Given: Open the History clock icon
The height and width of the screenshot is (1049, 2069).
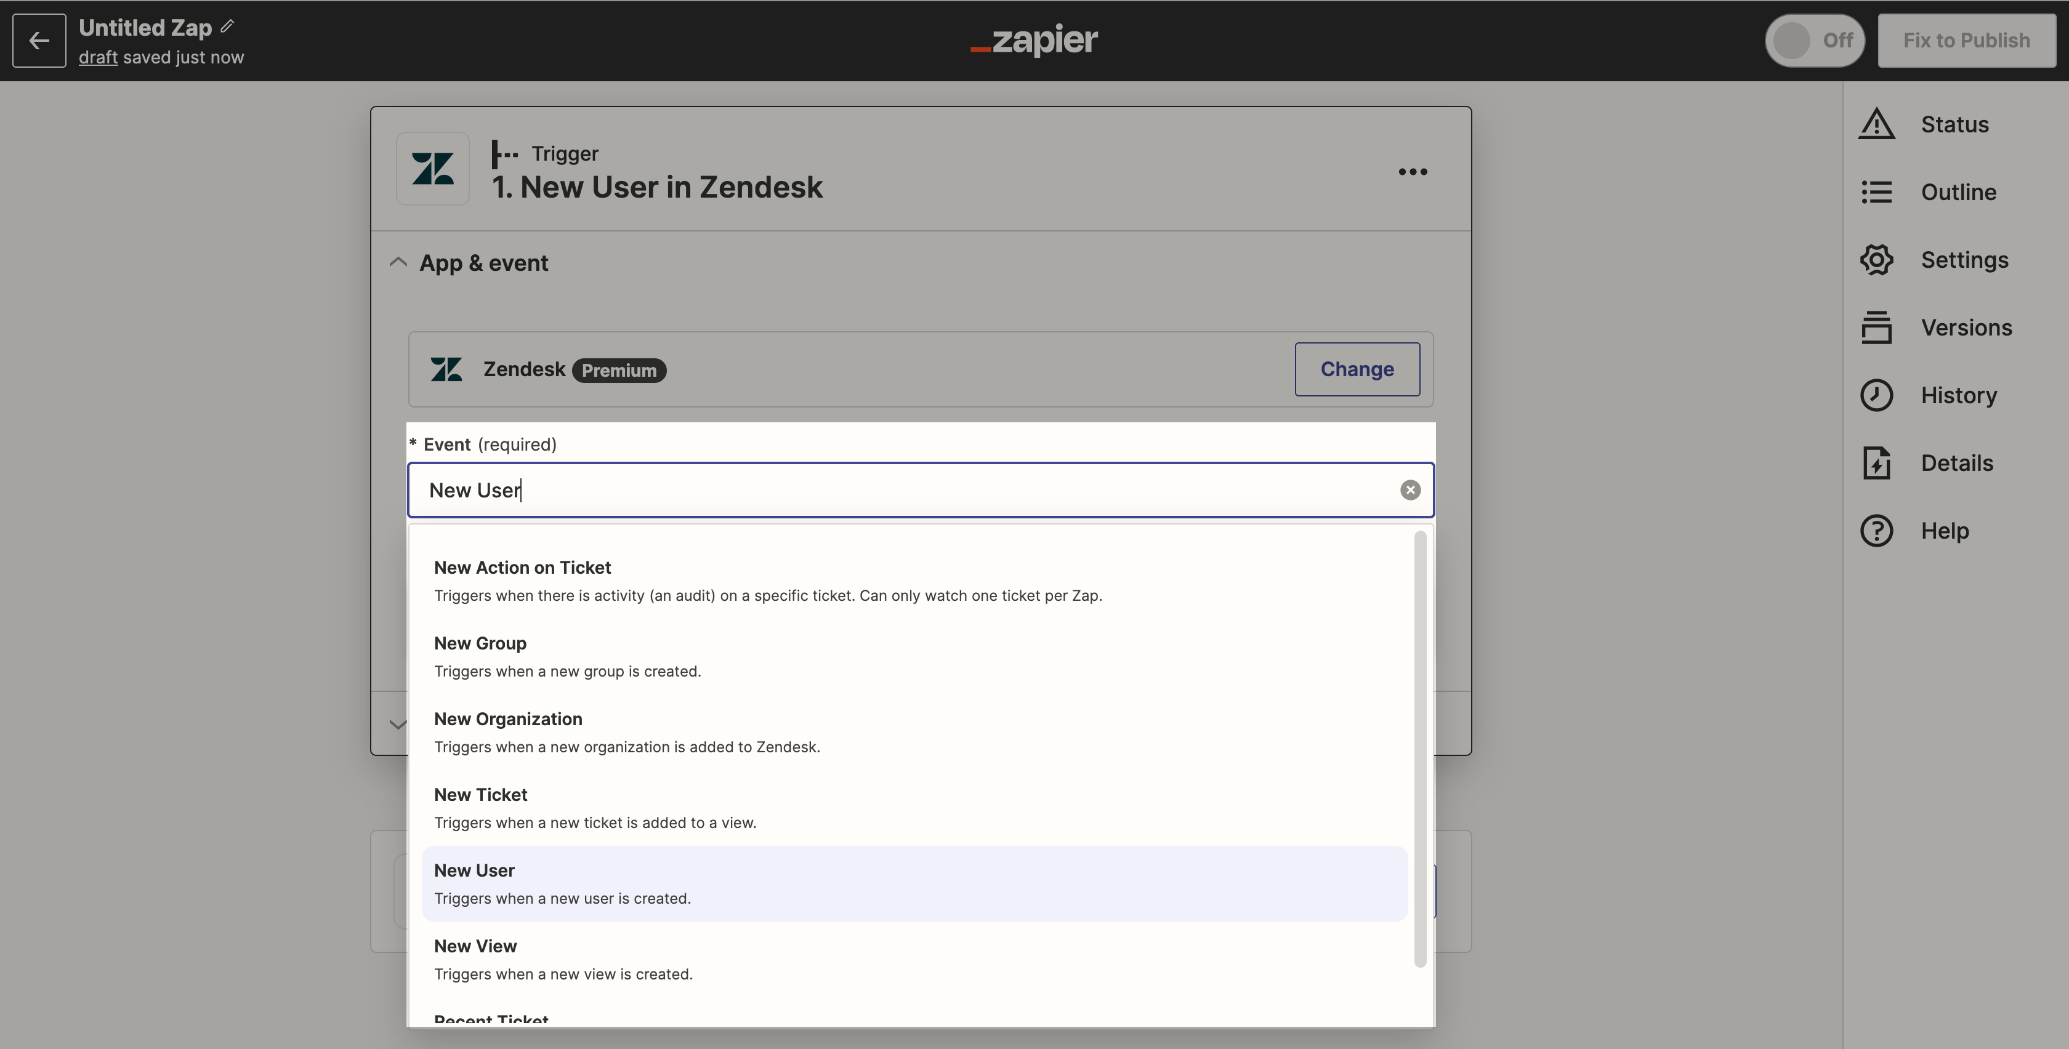Looking at the screenshot, I should [x=1876, y=395].
